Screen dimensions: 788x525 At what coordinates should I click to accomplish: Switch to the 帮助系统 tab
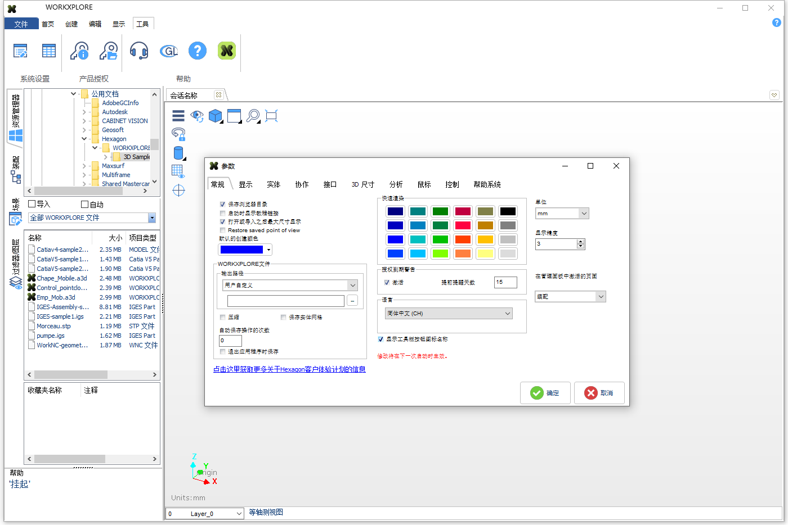(x=487, y=184)
